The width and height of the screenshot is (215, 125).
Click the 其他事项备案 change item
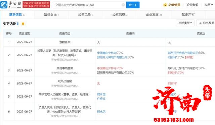coord(65,68)
